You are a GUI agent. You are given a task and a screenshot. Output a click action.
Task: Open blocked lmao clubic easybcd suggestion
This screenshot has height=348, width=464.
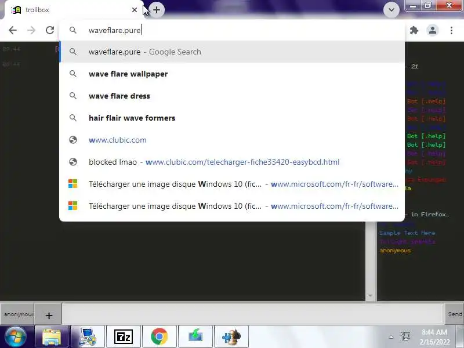click(x=232, y=162)
